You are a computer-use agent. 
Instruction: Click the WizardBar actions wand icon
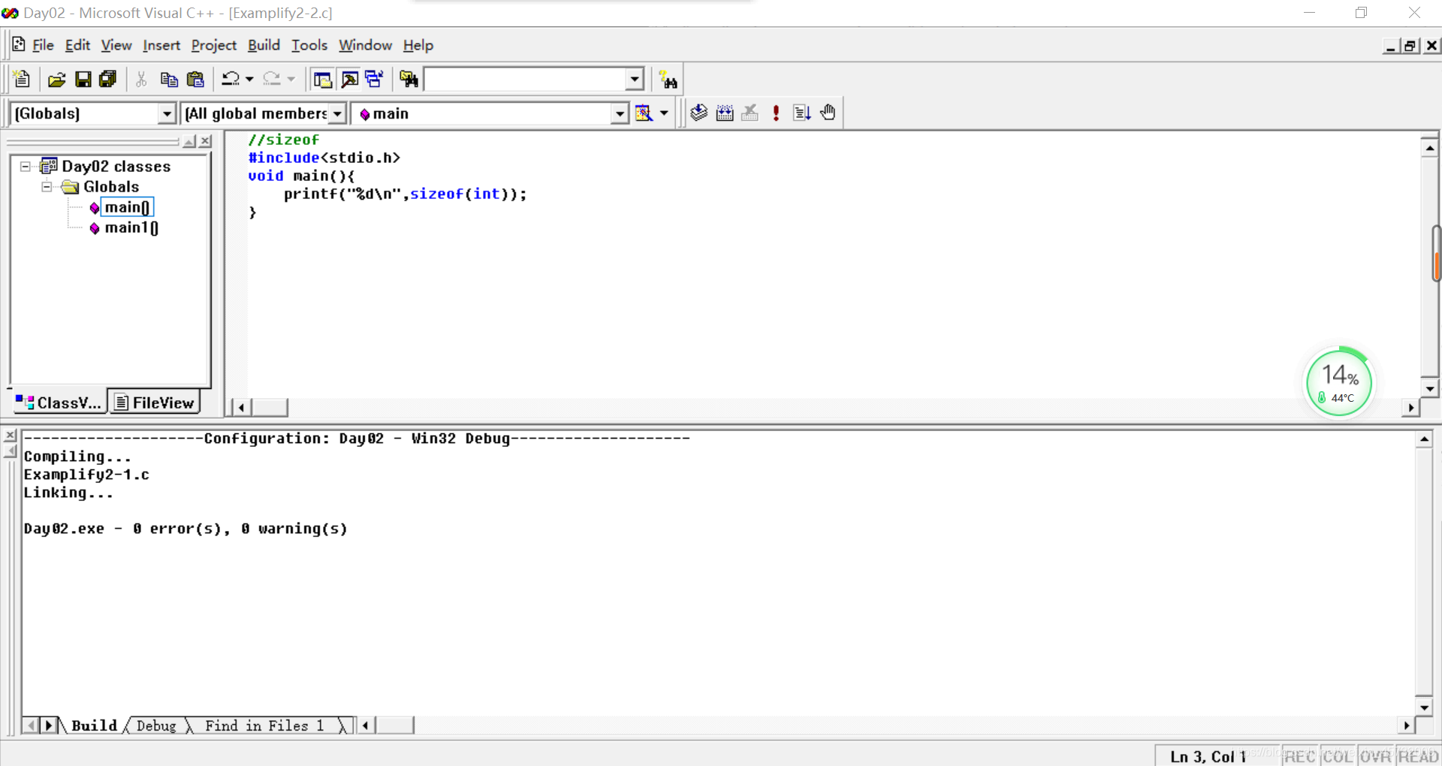[644, 113]
